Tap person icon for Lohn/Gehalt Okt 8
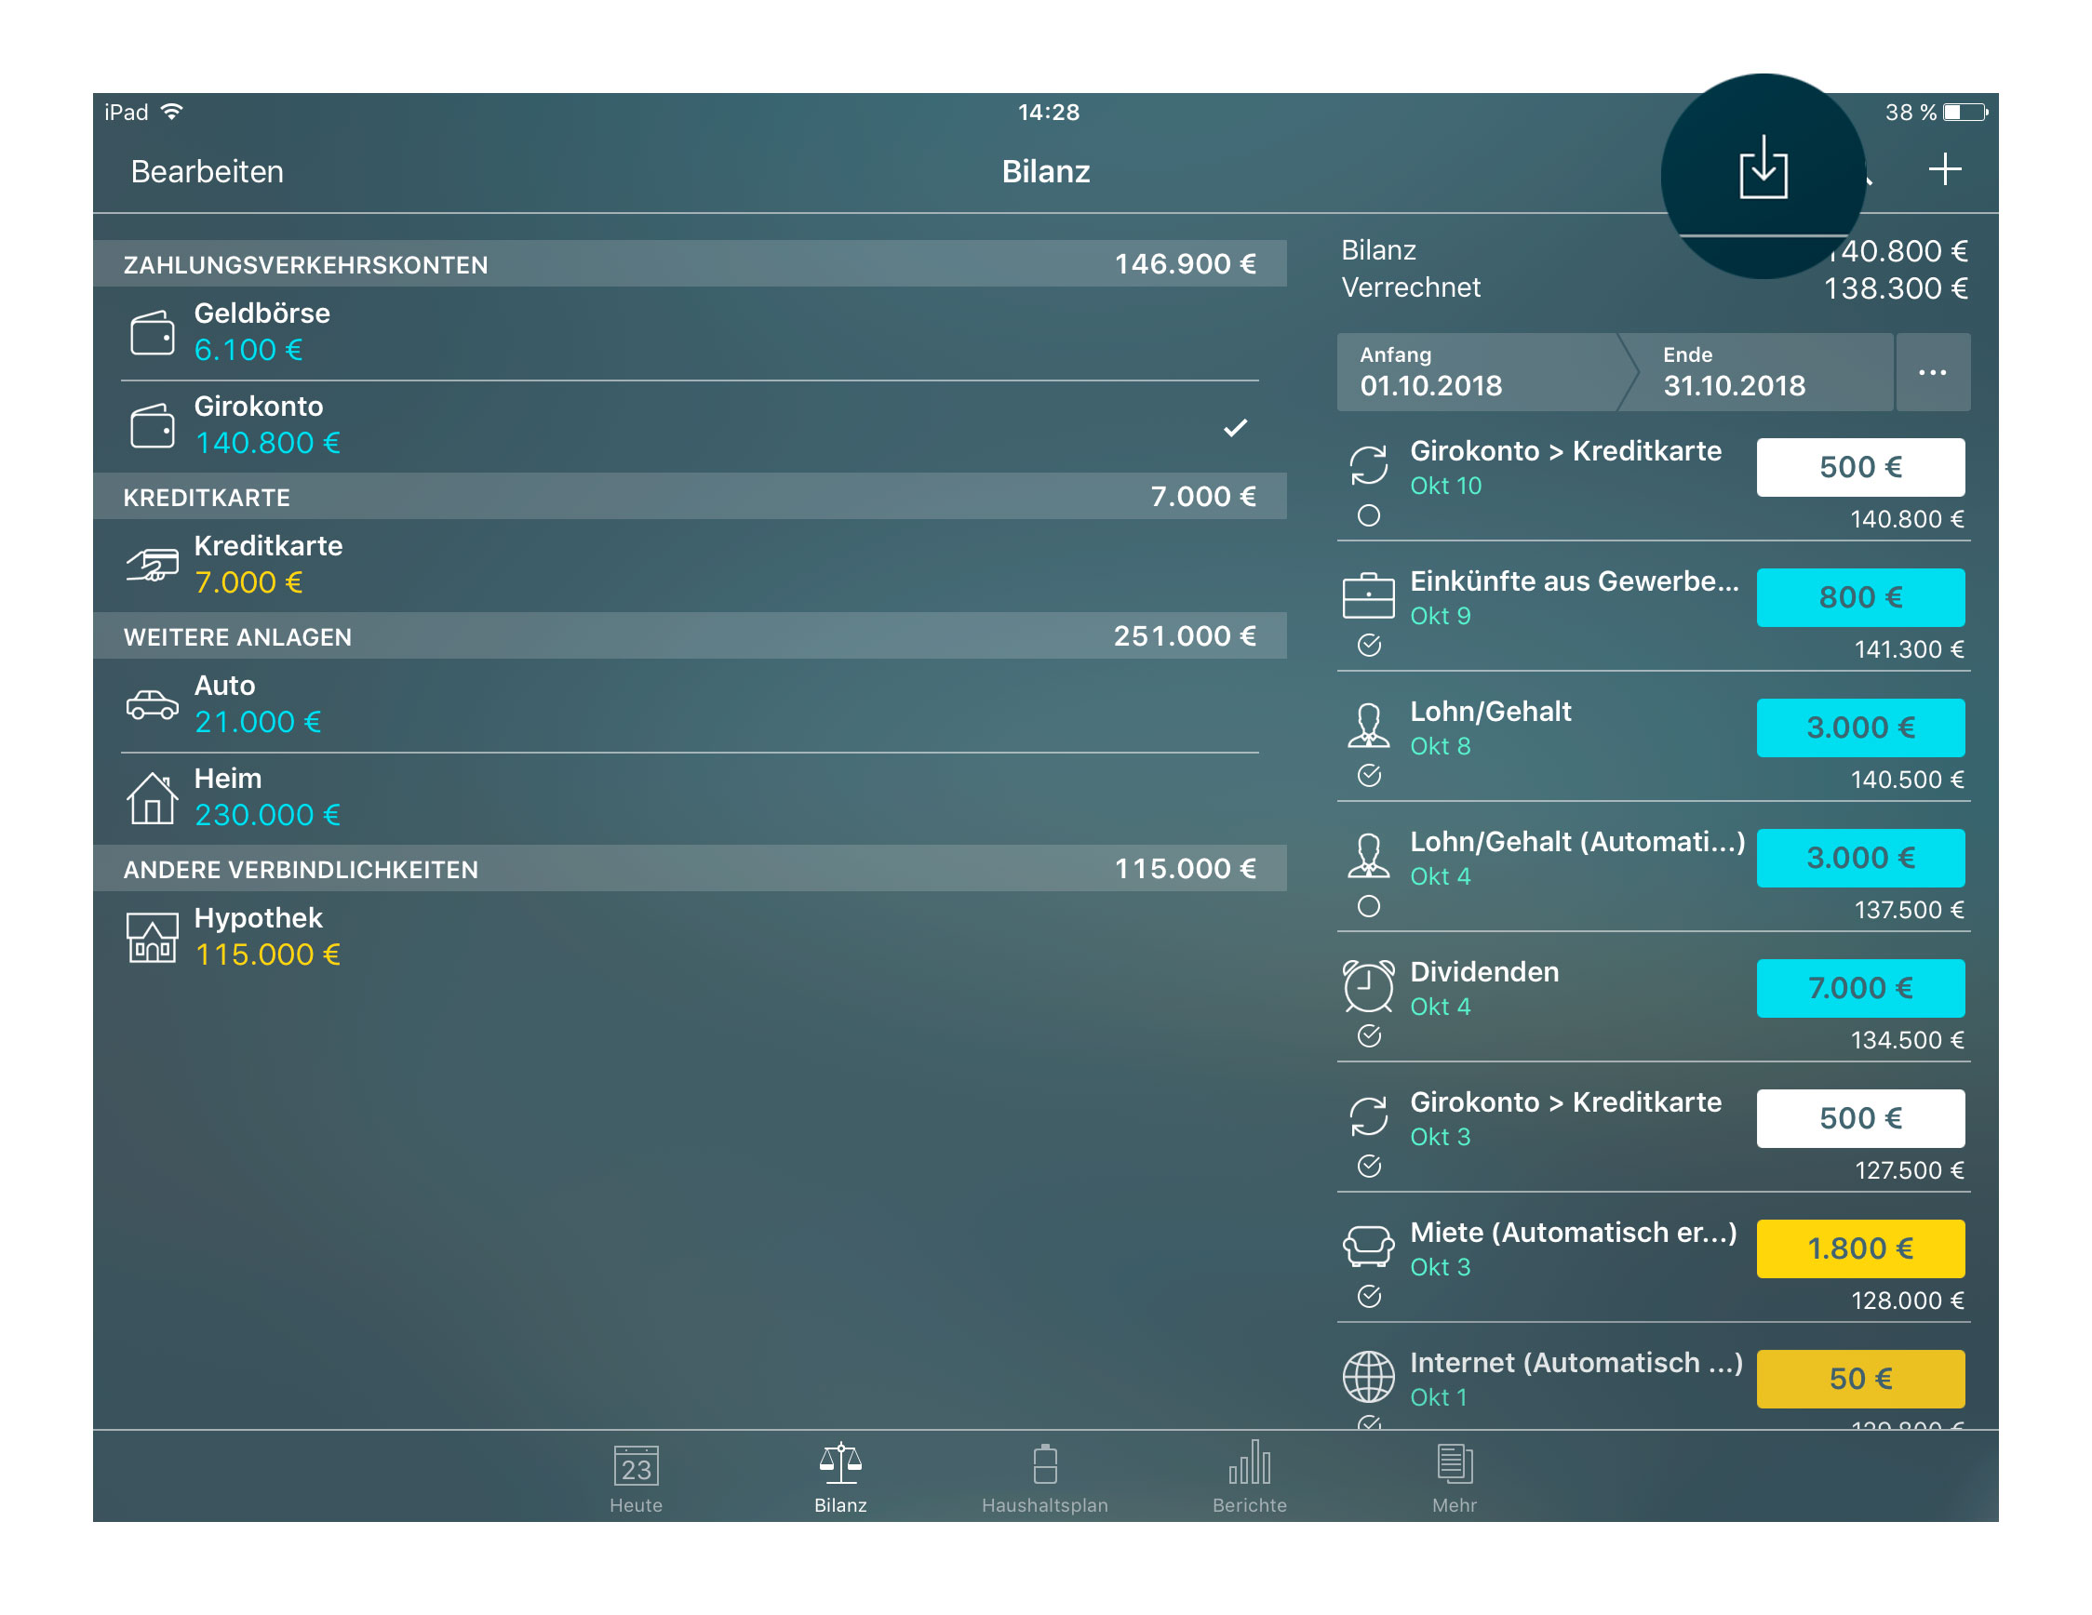This screenshot has height=1615, width=2092. tap(1369, 725)
